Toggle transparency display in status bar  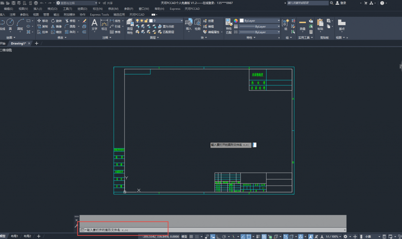tap(264, 237)
